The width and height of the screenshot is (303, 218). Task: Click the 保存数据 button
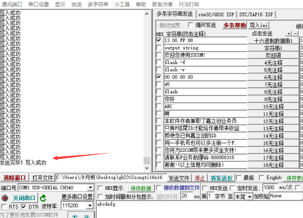141,188
